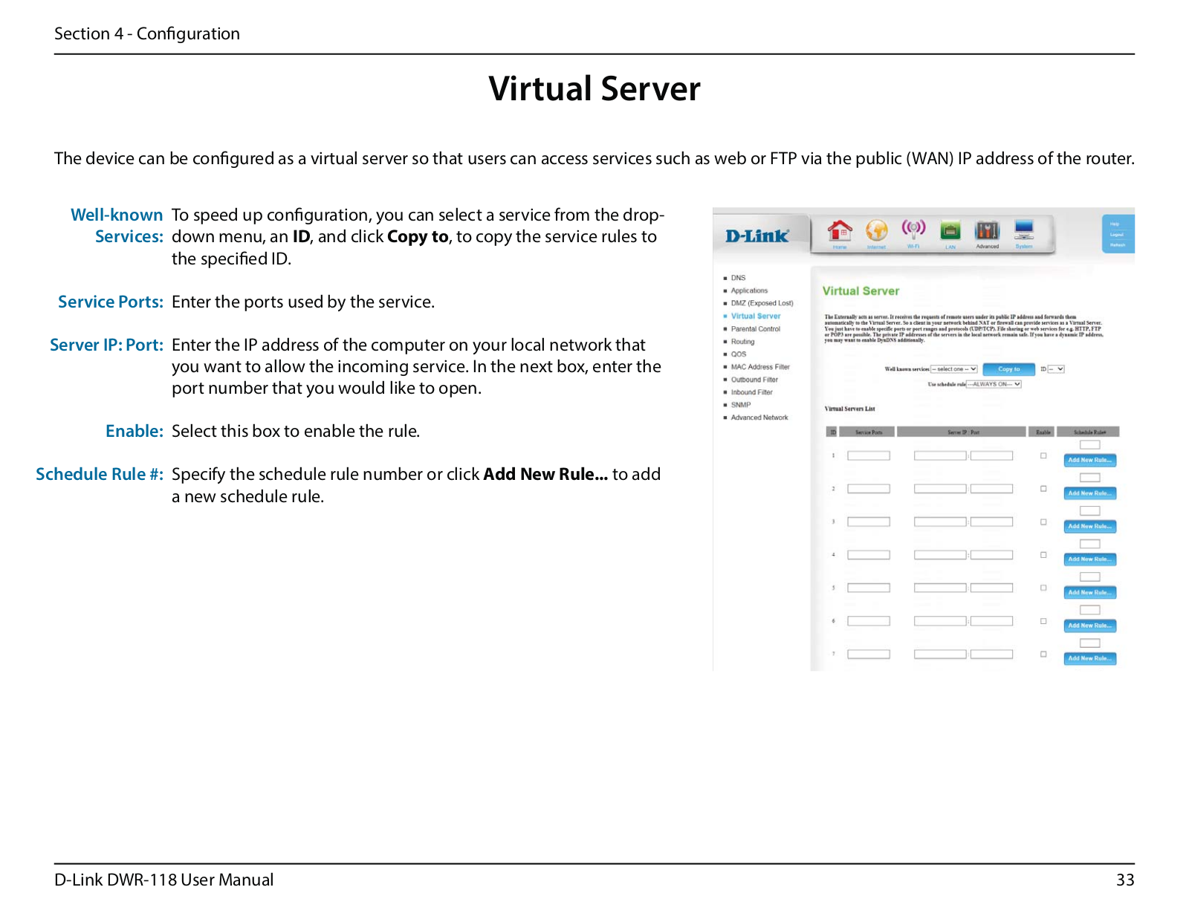
Task: Click the Copy to button
Action: tap(1008, 369)
